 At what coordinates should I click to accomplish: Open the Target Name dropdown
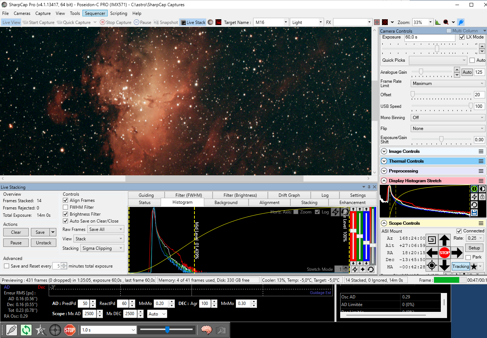[x=286, y=22]
